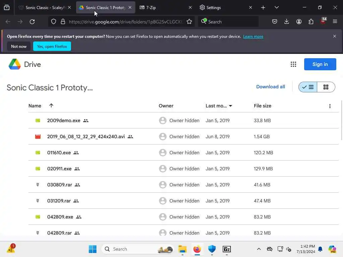Open Google apps grid
The image size is (343, 257).
[293, 64]
